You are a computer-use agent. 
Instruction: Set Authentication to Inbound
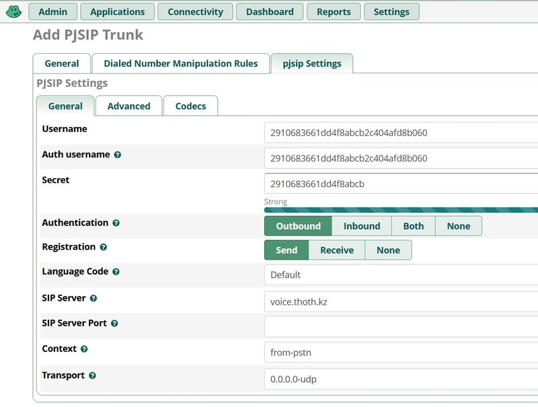click(x=362, y=226)
